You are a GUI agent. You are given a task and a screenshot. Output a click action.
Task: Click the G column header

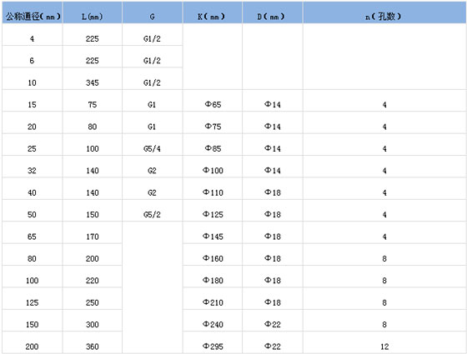click(x=152, y=12)
